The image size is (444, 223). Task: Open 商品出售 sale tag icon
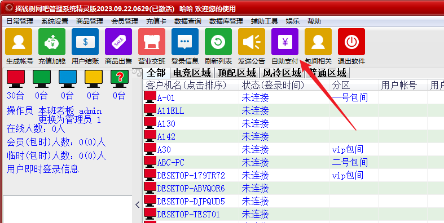118,42
